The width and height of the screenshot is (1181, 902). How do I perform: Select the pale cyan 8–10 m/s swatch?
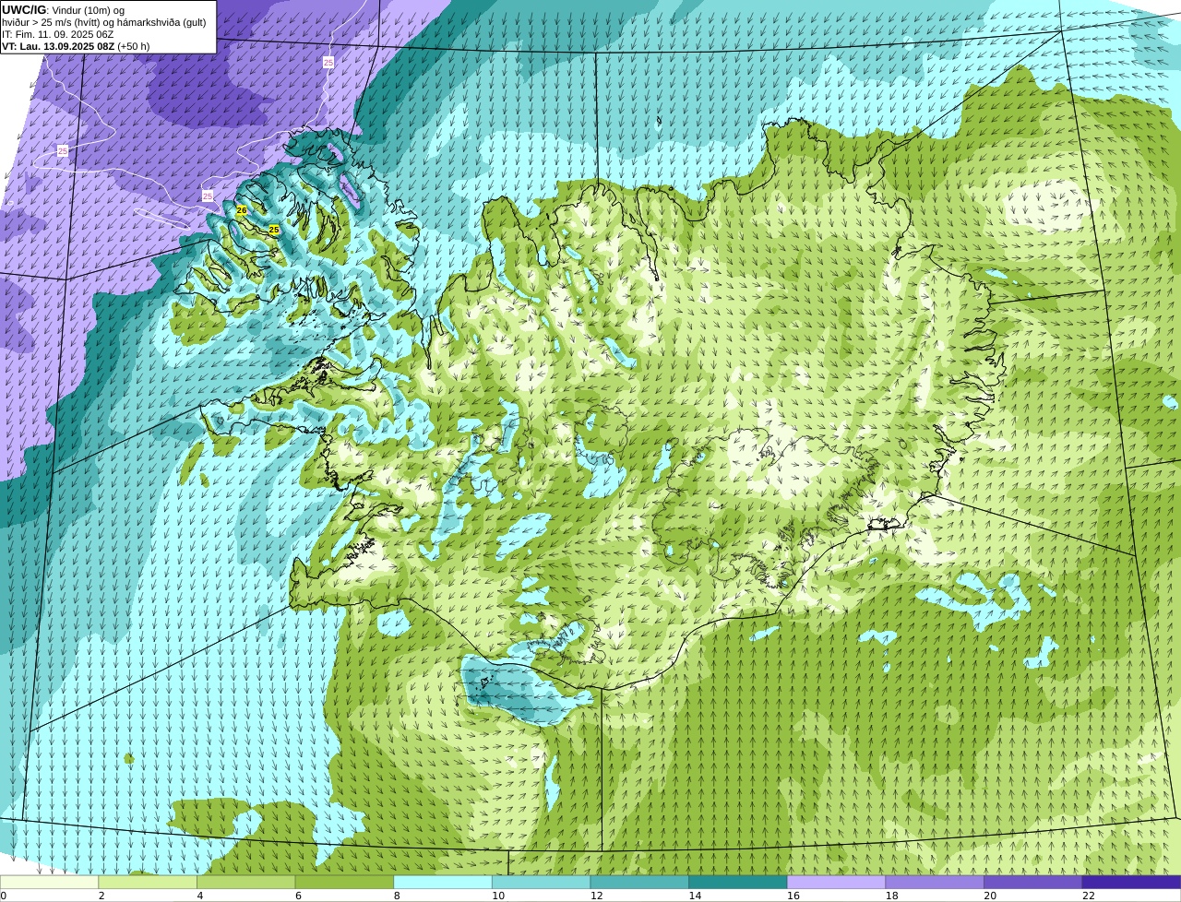(443, 882)
